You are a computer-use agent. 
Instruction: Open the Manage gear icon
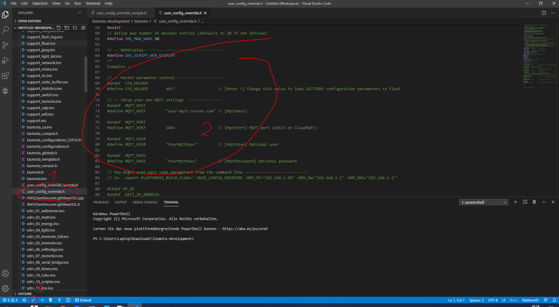(5, 289)
